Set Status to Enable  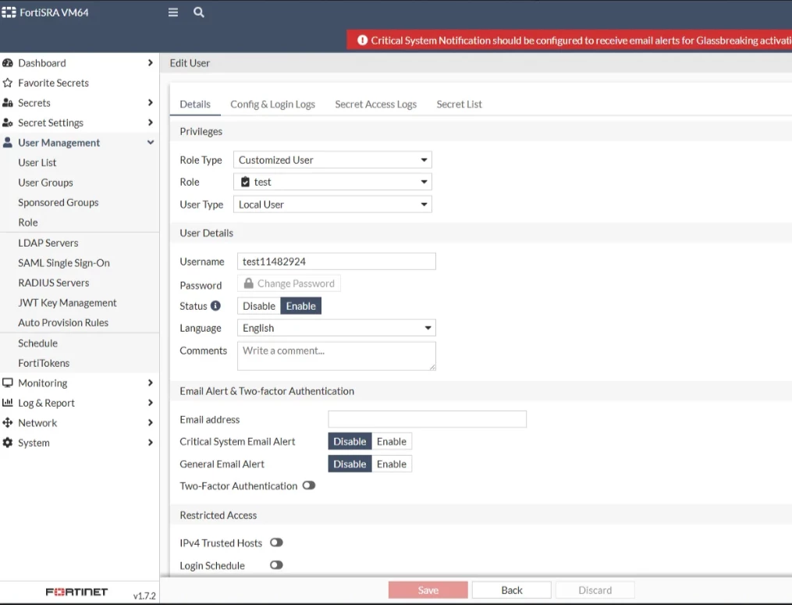coord(300,306)
